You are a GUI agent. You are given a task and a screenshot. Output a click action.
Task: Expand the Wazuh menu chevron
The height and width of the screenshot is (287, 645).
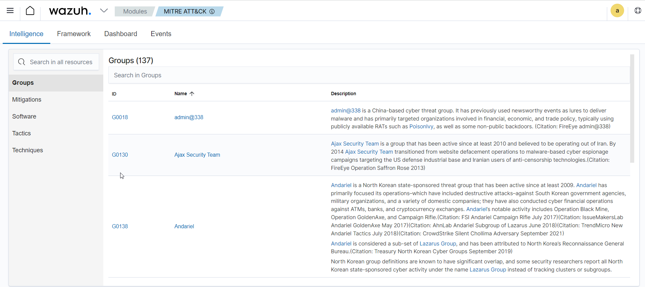104,11
